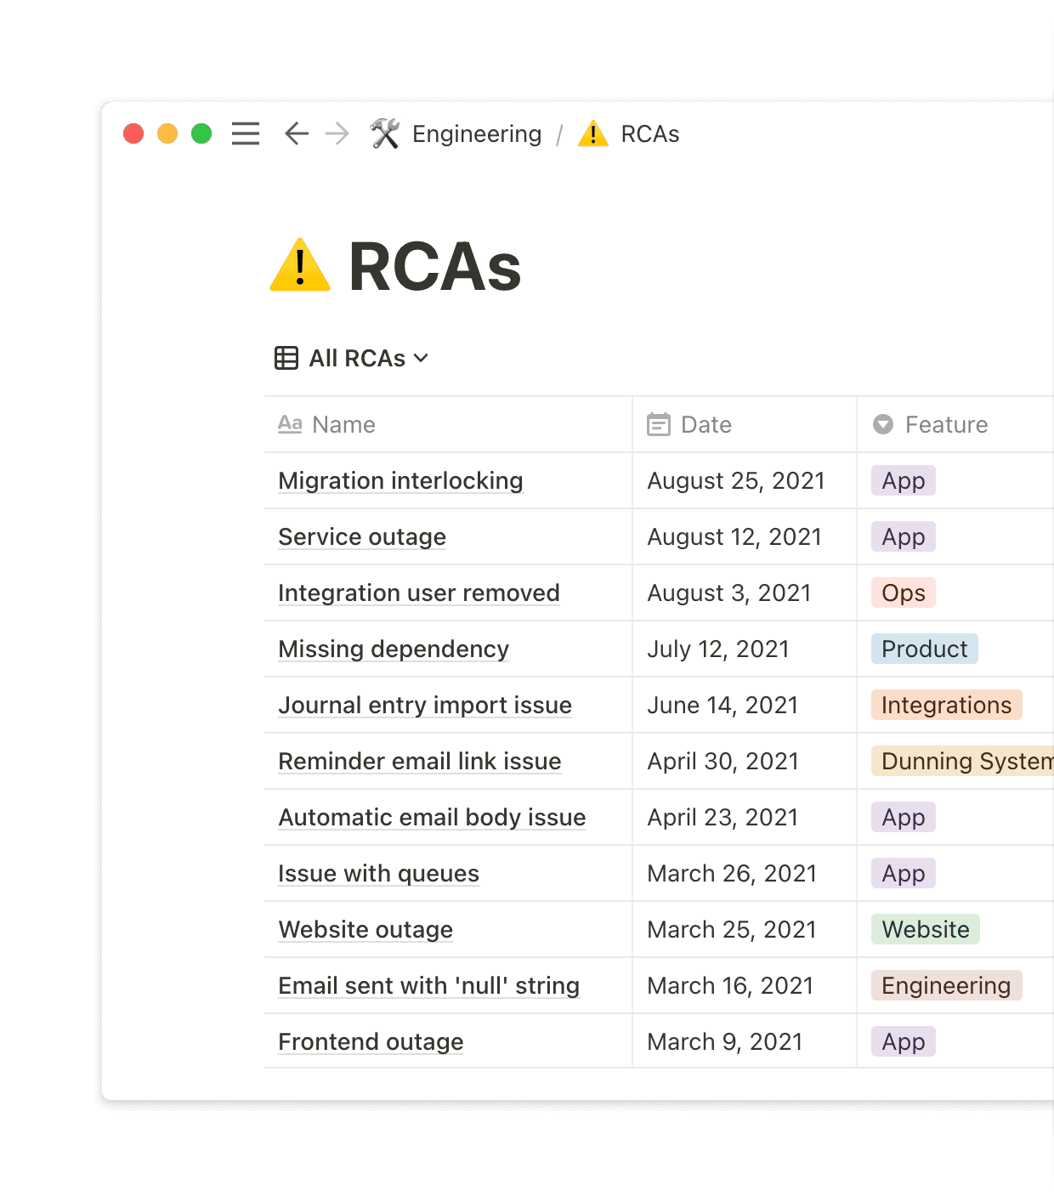This screenshot has width=1054, height=1202.
Task: Open the sidebar hamburger menu
Action: pyautogui.click(x=246, y=134)
